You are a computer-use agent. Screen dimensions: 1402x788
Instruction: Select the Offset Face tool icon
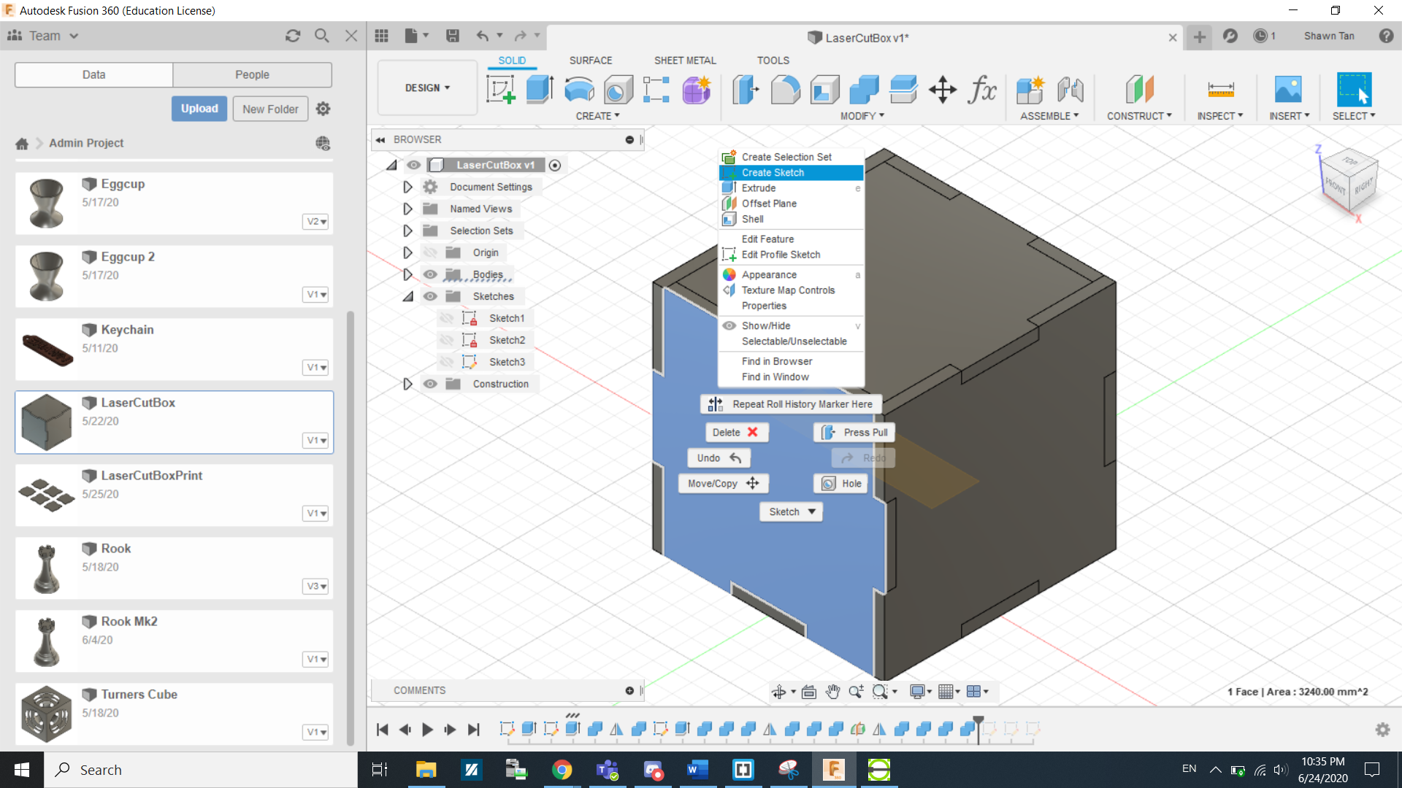pos(903,90)
